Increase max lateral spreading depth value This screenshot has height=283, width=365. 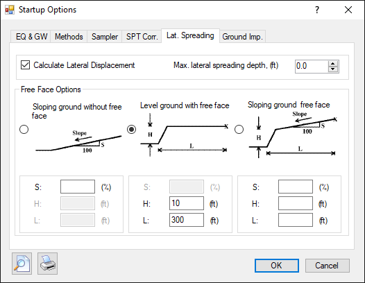[333, 64]
